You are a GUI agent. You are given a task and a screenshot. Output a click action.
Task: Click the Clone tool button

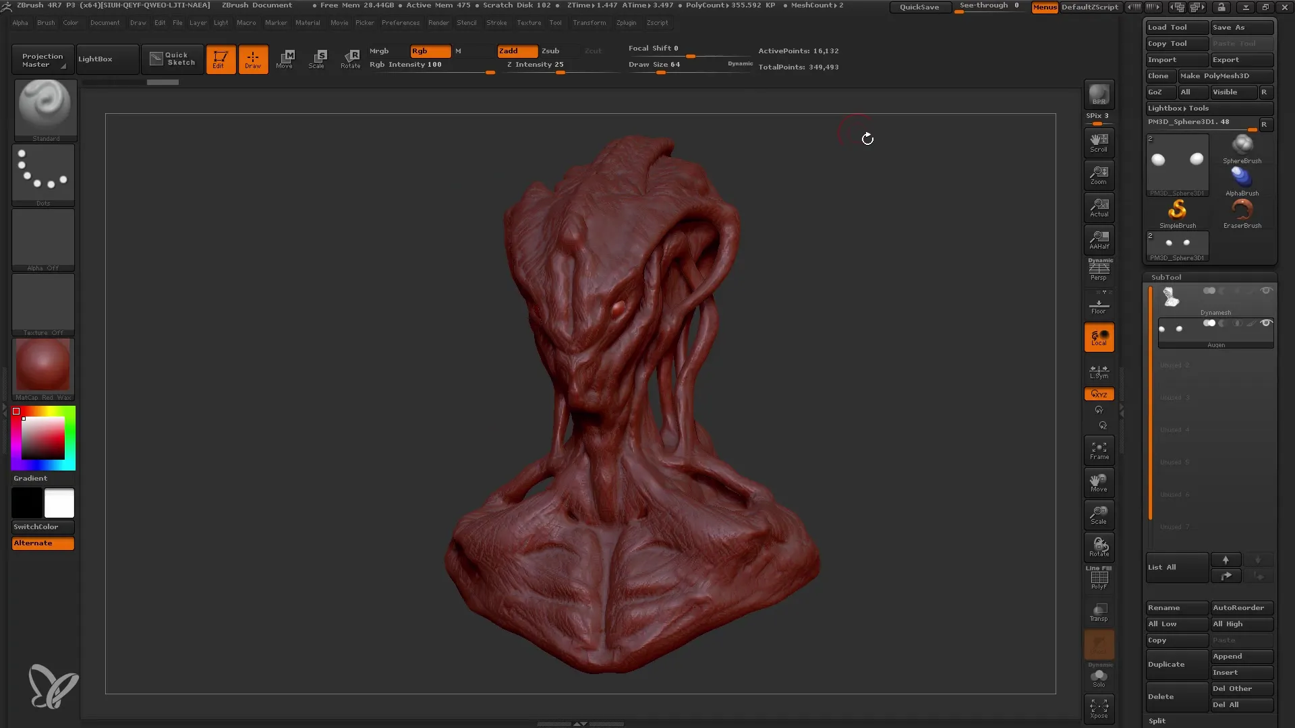point(1159,75)
